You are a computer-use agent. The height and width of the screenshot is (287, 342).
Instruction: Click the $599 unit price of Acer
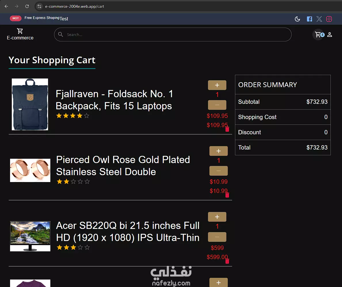(217, 248)
